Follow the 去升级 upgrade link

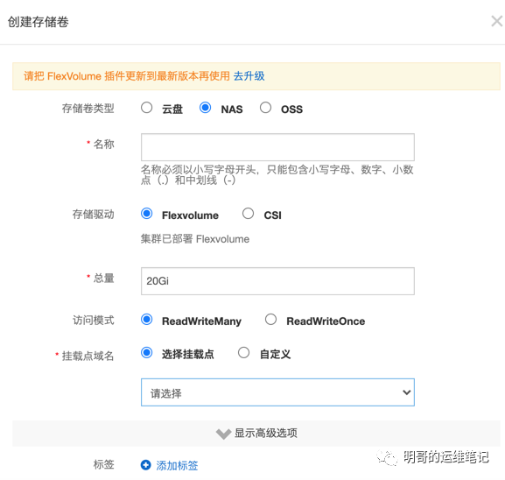249,76
